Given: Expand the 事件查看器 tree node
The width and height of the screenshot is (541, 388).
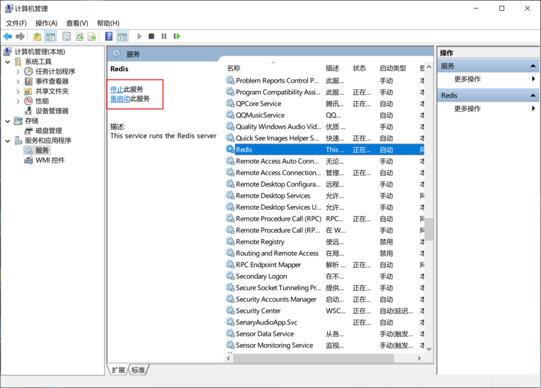Looking at the screenshot, I should pos(19,81).
